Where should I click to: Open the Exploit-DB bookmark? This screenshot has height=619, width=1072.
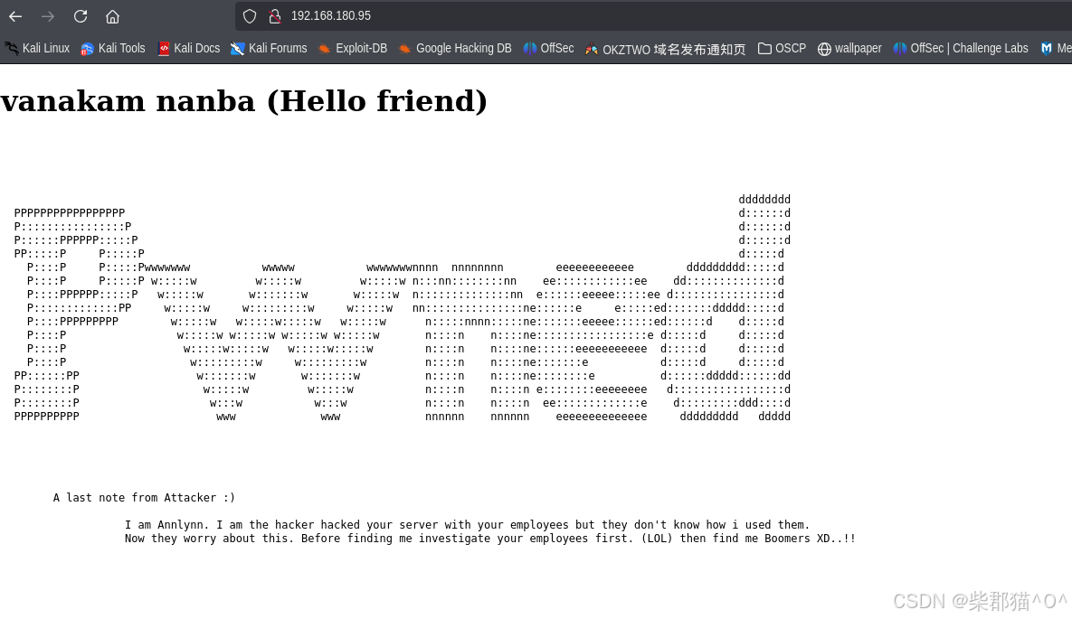click(354, 49)
